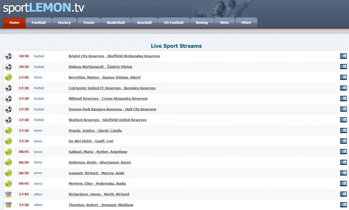This screenshot has height=210, width=349.
Task: Open Queens Park Rangers Reserves - Hull City link
Action: pyautogui.click(x=112, y=109)
